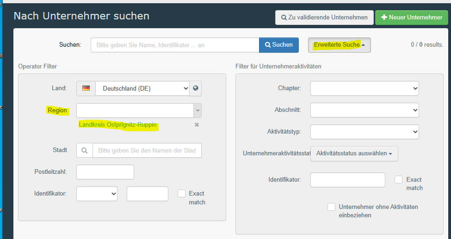Click the German flag icon

click(x=86, y=88)
